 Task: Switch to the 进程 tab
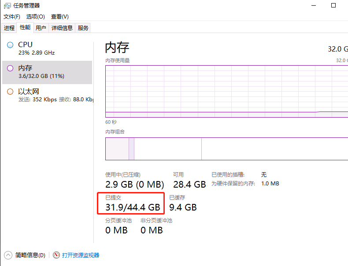[x=9, y=28]
